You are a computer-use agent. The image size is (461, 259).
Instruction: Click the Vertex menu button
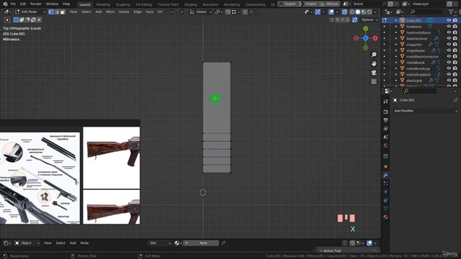(x=124, y=12)
